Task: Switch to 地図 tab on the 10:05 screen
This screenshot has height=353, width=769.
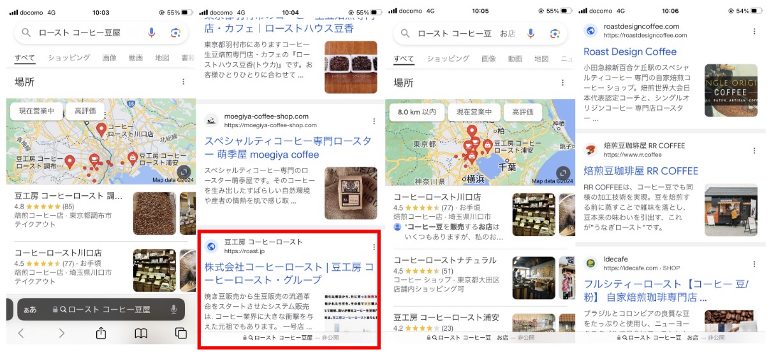Action: pos(541,59)
